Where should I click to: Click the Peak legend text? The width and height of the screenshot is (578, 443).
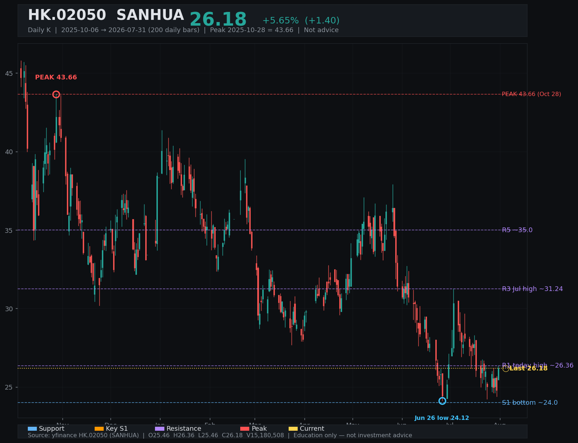259,429
